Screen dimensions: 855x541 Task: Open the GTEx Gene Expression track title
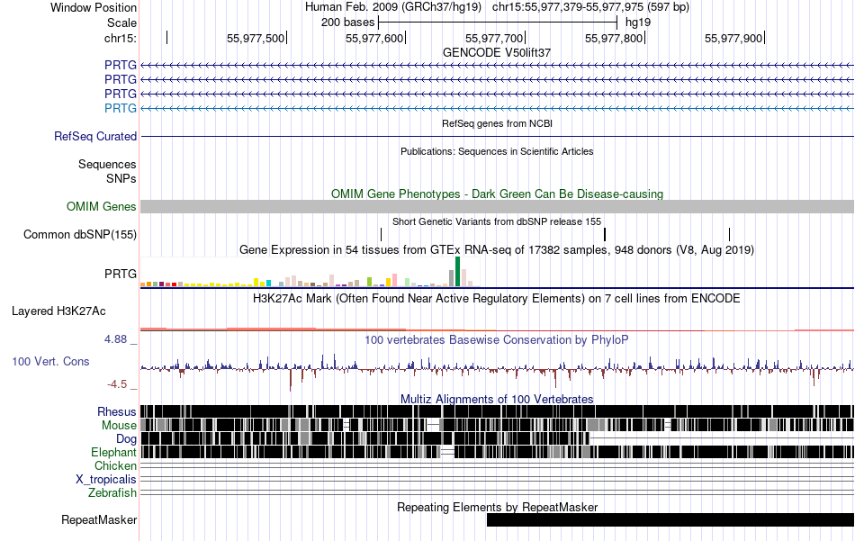click(496, 249)
